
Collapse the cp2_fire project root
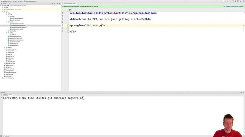click(x=1, y=6)
